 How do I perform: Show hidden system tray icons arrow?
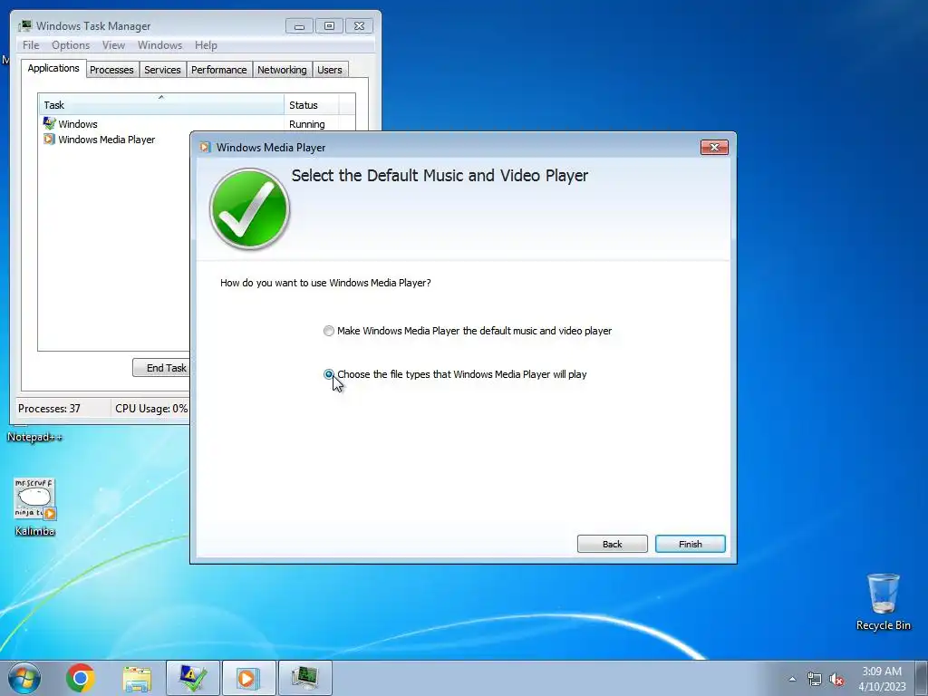792,679
